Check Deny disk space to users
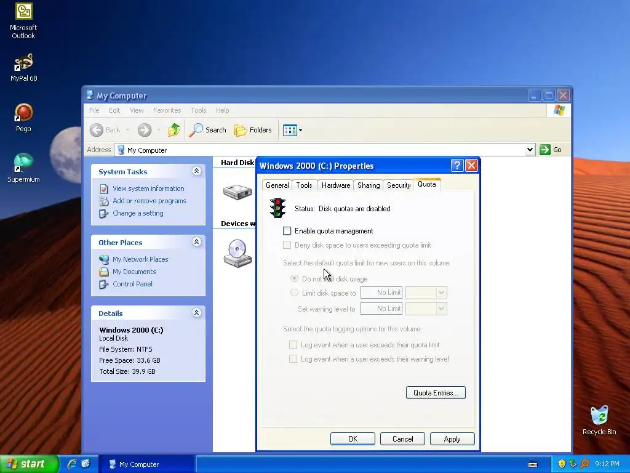The image size is (630, 473). pyautogui.click(x=287, y=245)
